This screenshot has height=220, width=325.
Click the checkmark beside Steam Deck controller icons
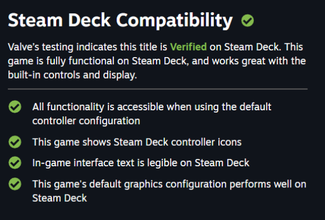coord(15,142)
